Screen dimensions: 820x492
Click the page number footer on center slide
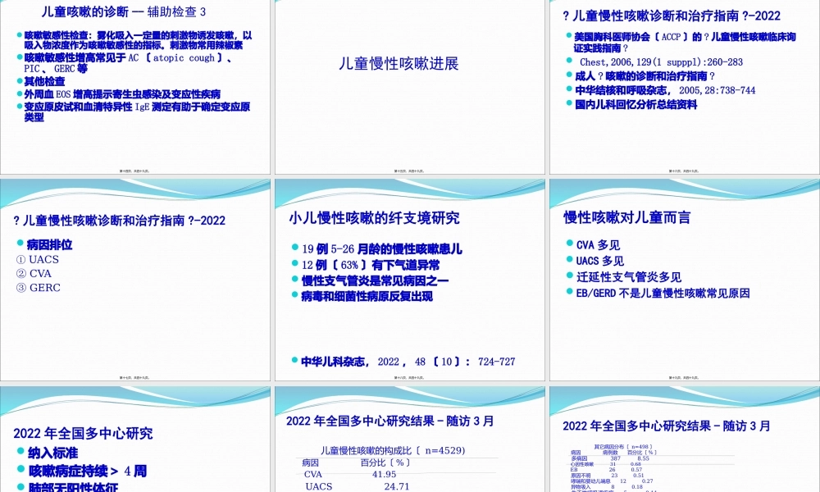(x=410, y=378)
